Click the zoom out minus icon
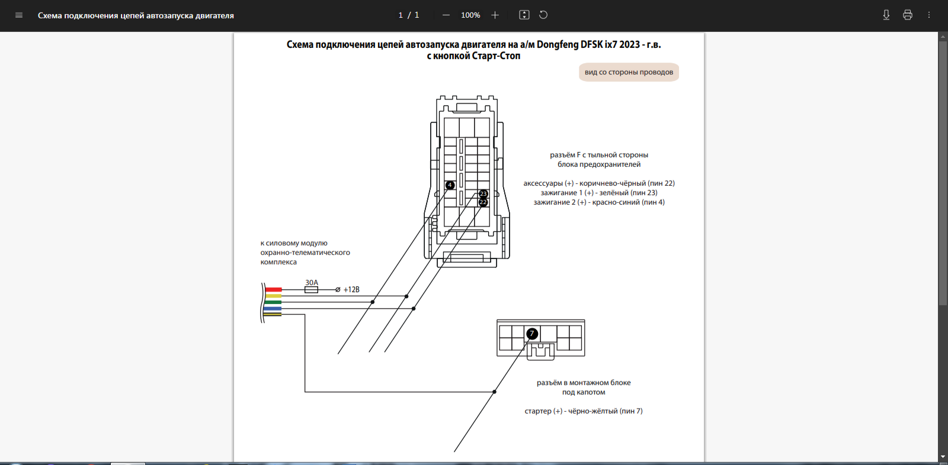The height and width of the screenshot is (465, 948). tap(446, 15)
